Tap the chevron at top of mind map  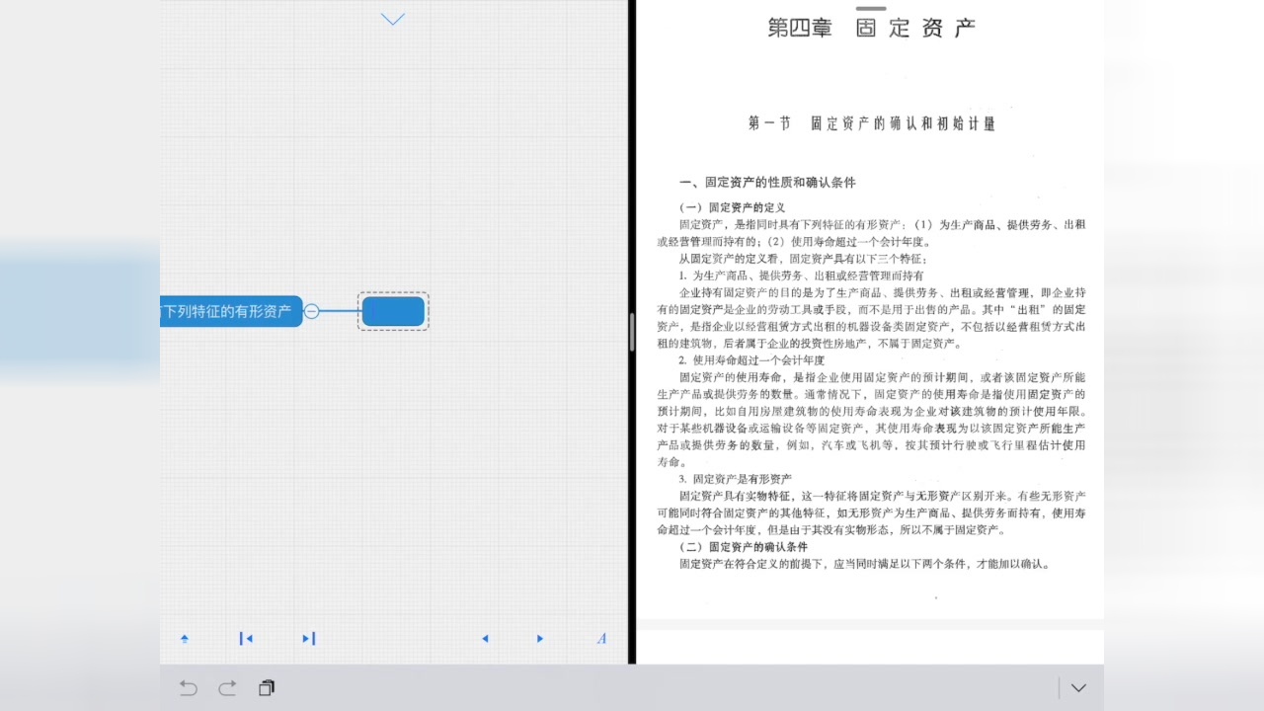click(393, 19)
